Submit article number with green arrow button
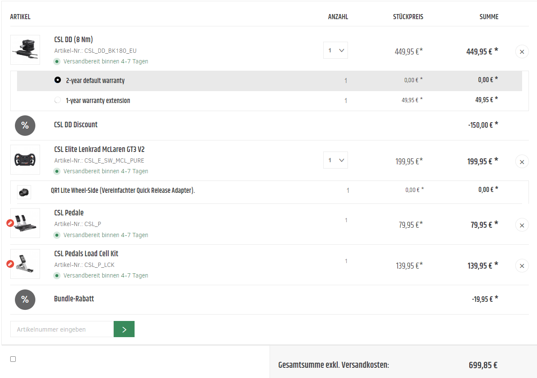537x378 pixels. pyautogui.click(x=124, y=329)
